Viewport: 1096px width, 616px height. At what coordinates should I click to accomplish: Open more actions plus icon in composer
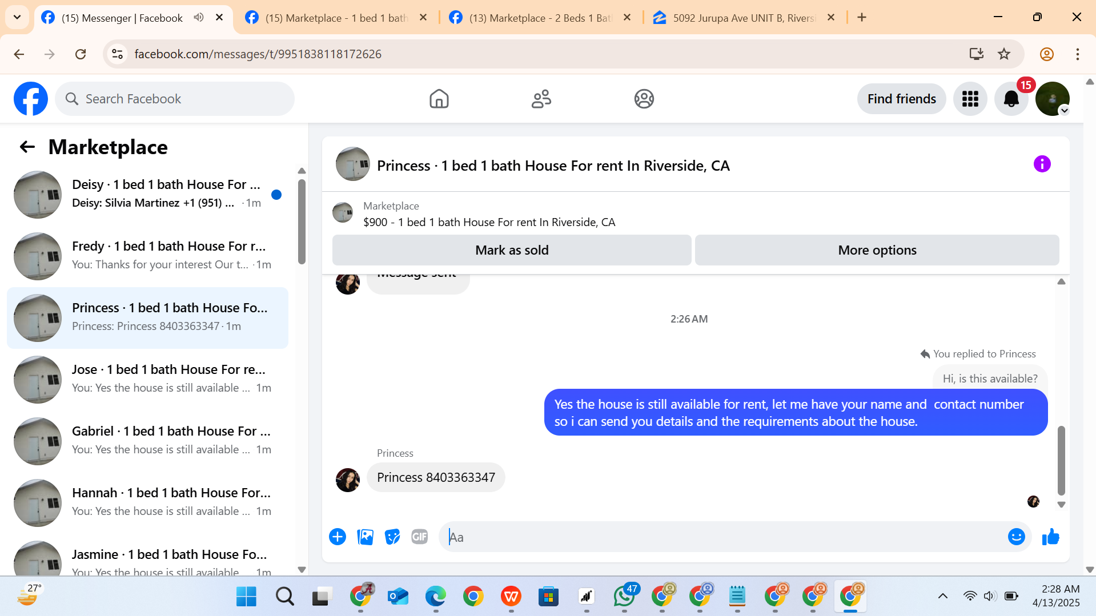coord(338,537)
